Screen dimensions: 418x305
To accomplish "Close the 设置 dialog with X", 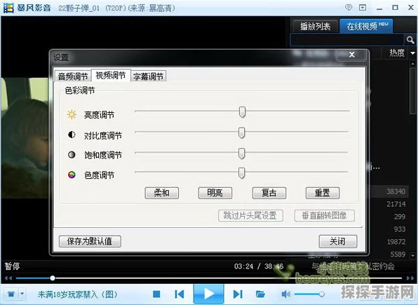I will point(351,55).
